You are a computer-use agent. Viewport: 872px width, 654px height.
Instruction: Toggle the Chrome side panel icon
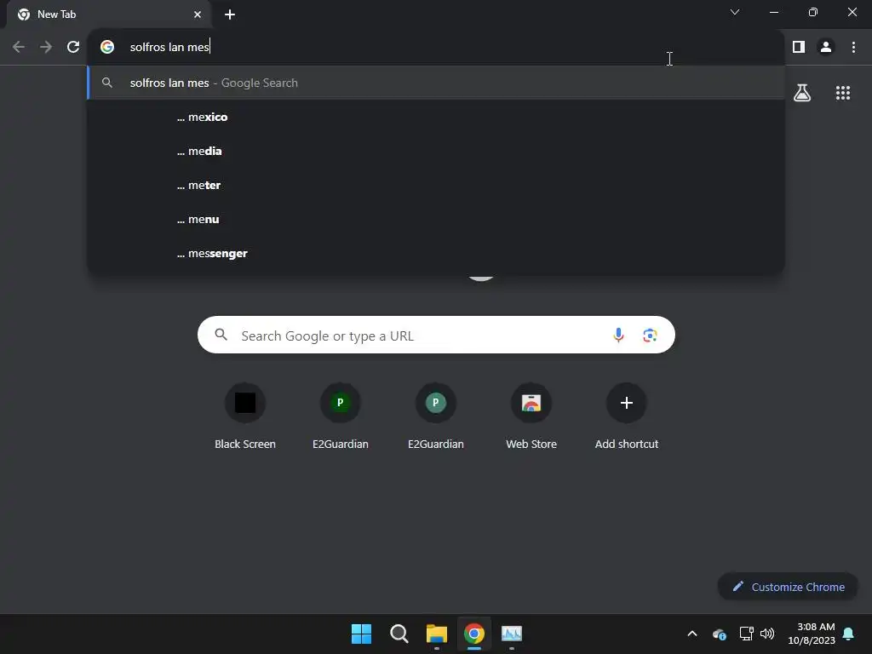tap(799, 47)
